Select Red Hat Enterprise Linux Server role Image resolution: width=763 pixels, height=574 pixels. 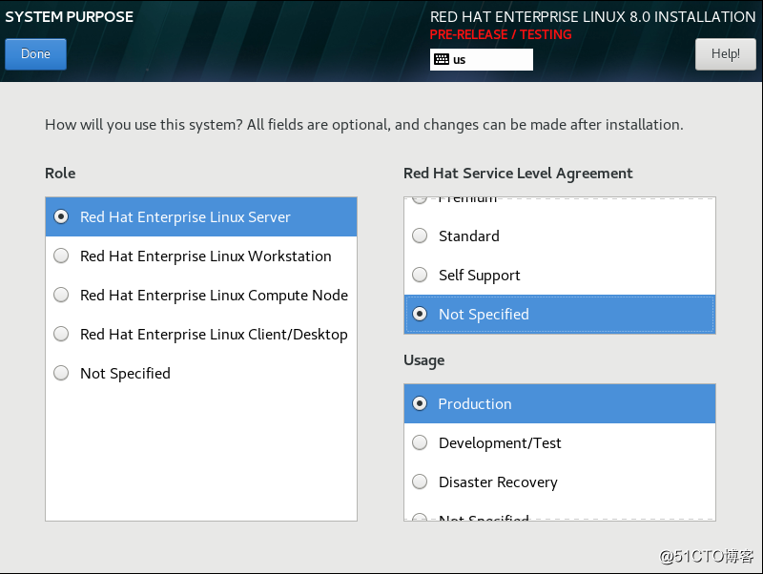point(201,217)
